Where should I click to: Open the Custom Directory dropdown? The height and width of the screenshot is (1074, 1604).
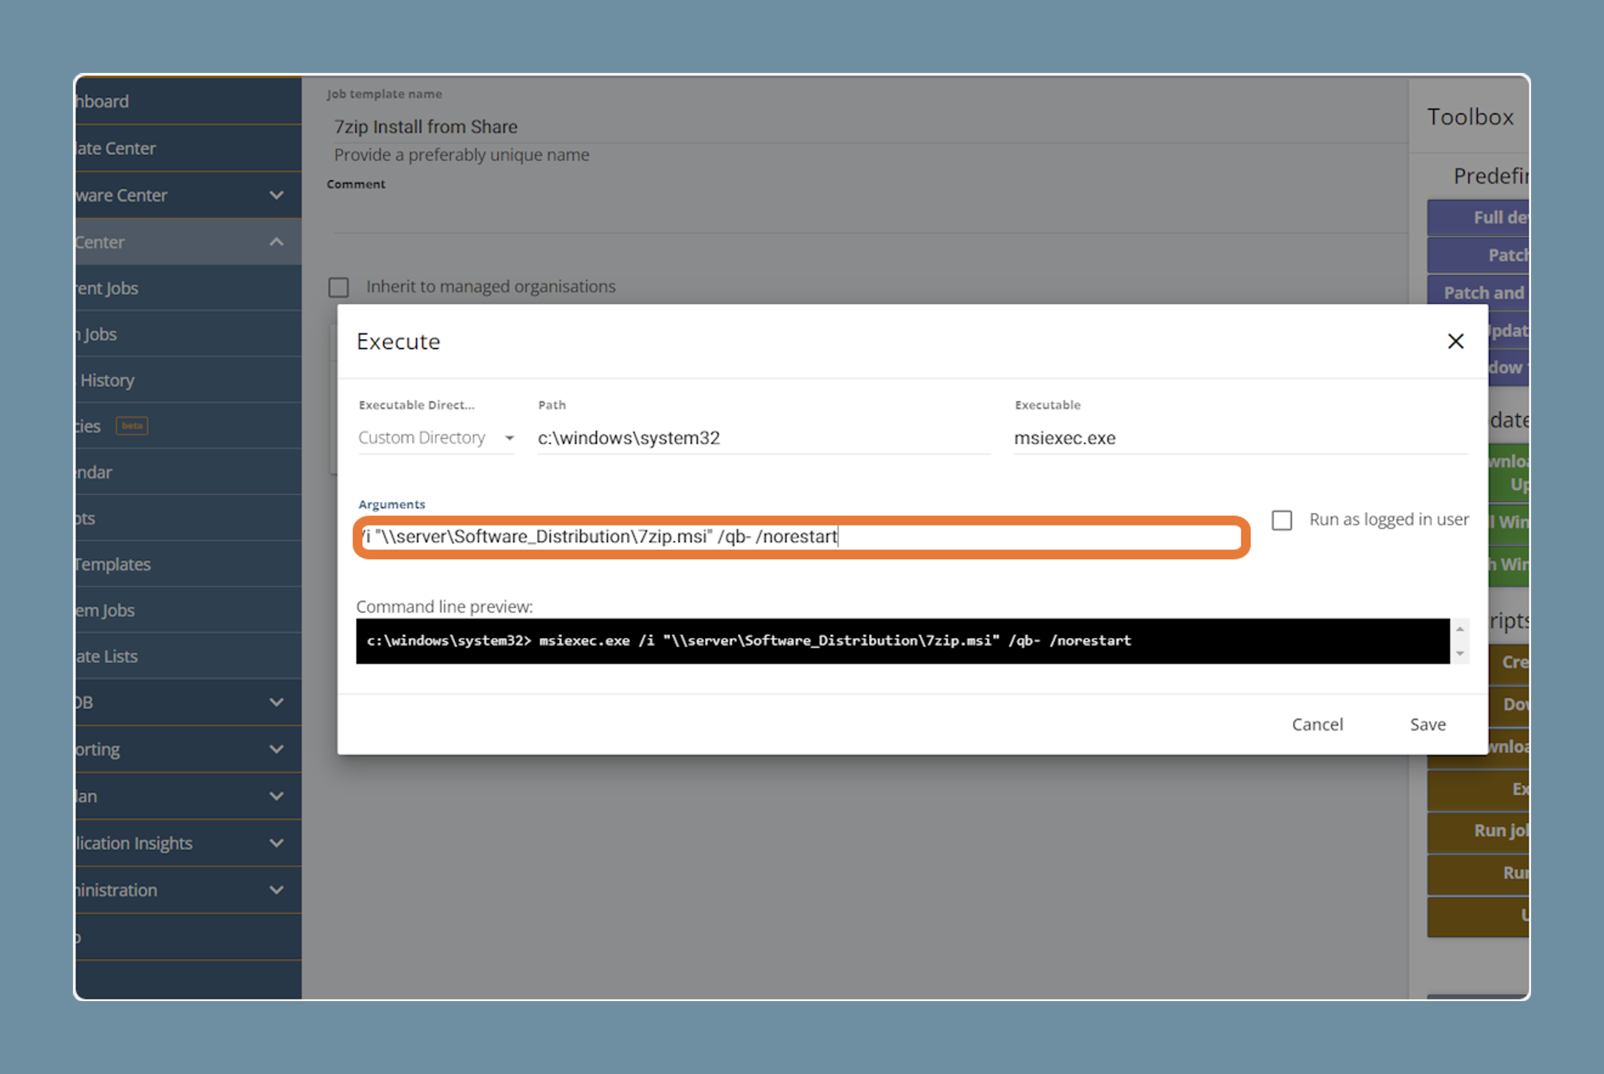436,437
